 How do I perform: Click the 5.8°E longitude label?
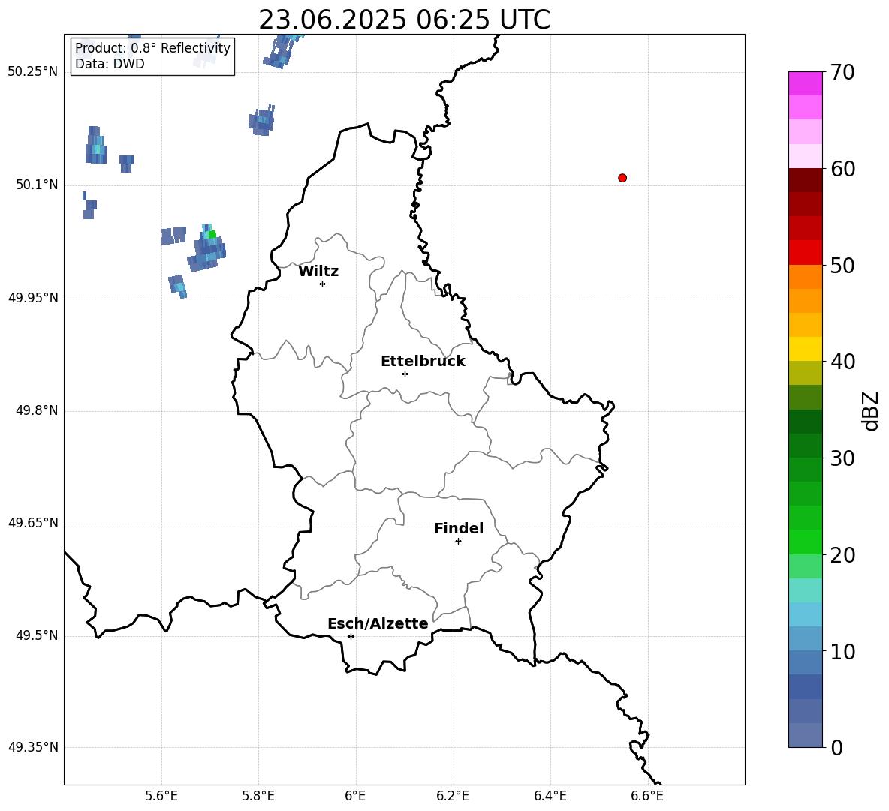pyautogui.click(x=258, y=796)
